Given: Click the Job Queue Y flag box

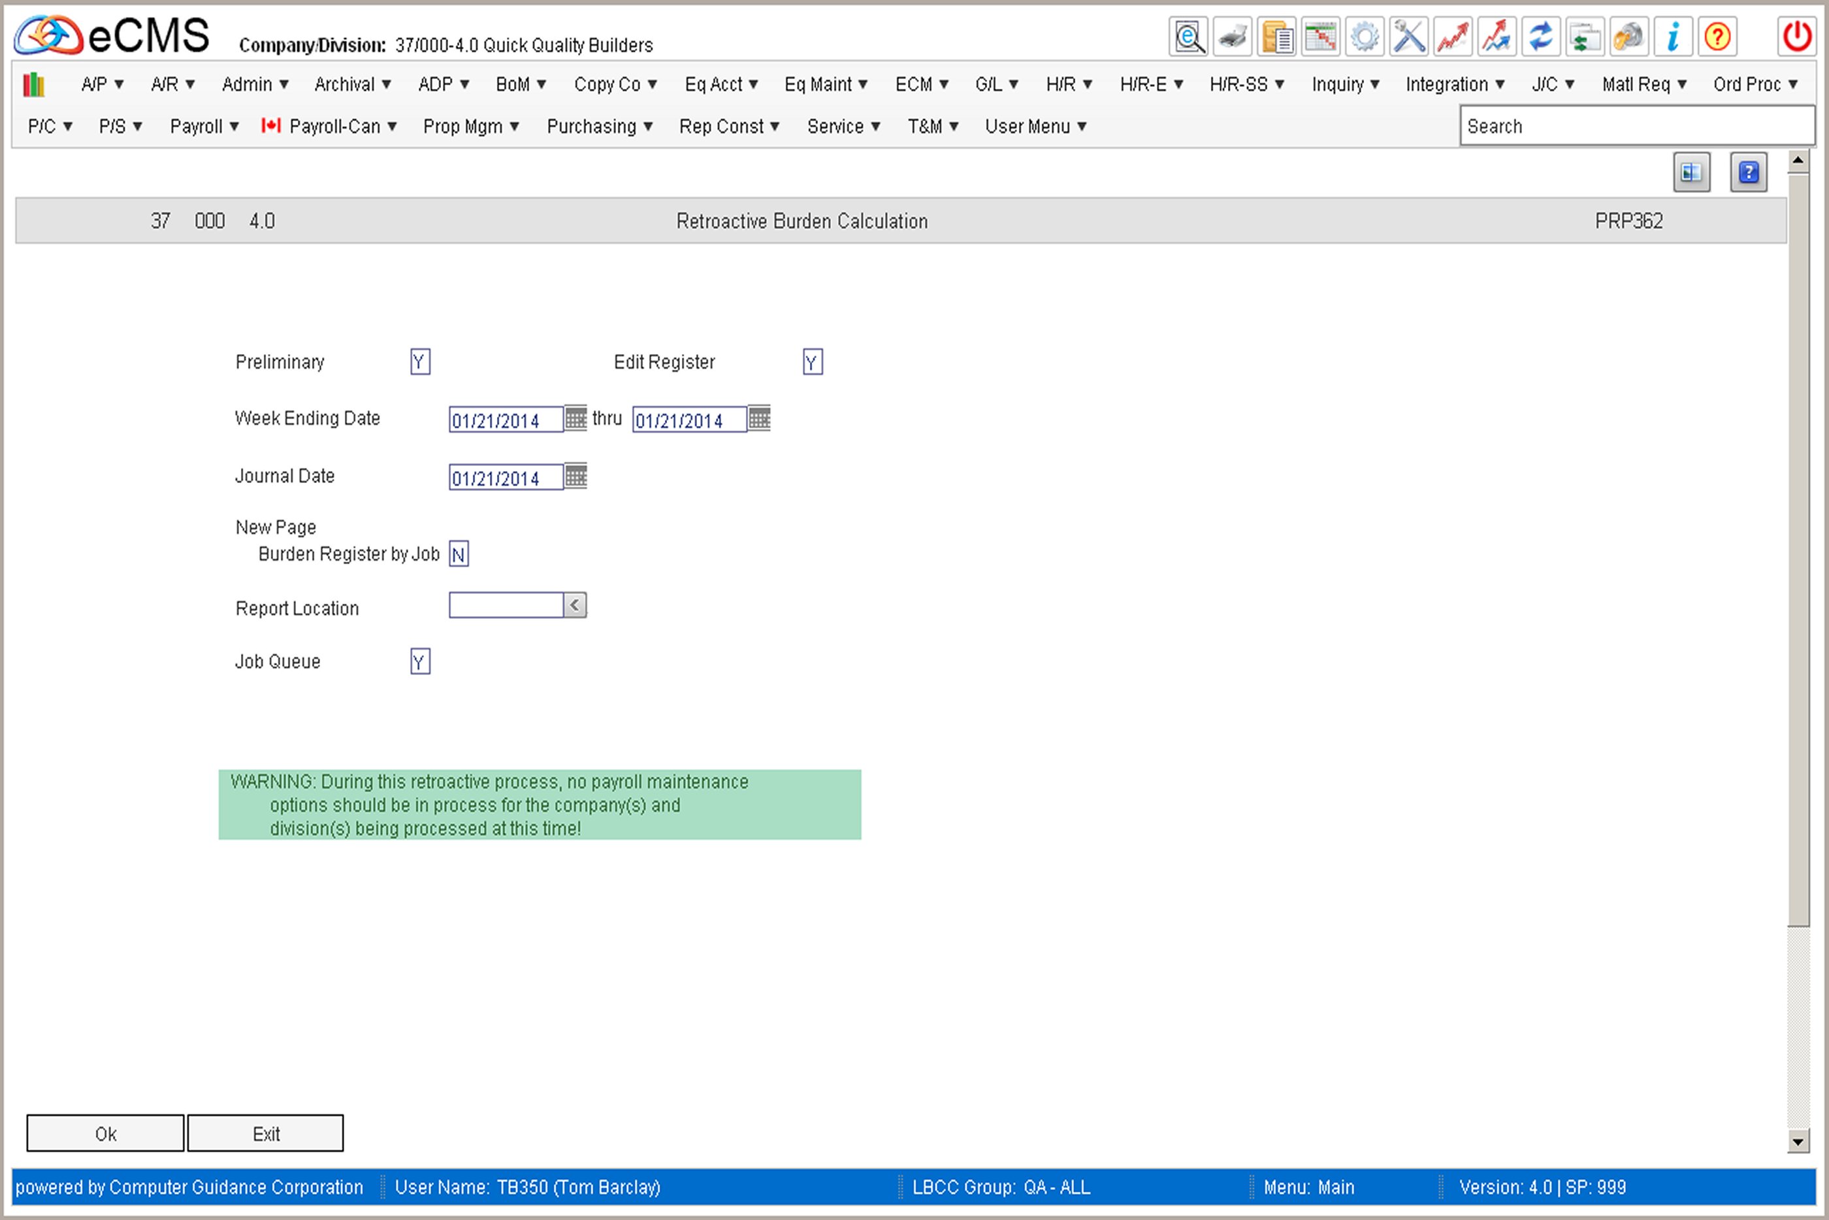Looking at the screenshot, I should [x=420, y=661].
